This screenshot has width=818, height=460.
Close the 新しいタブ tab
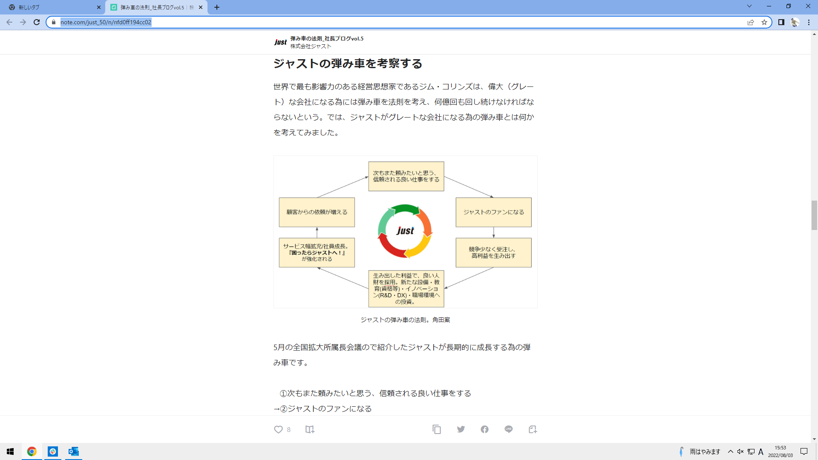99,7
